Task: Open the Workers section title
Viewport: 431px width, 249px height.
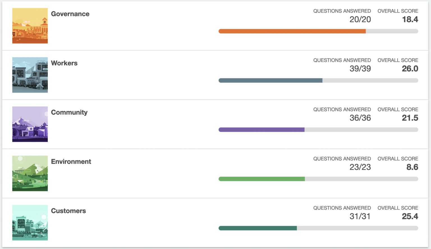Action: [x=64, y=63]
